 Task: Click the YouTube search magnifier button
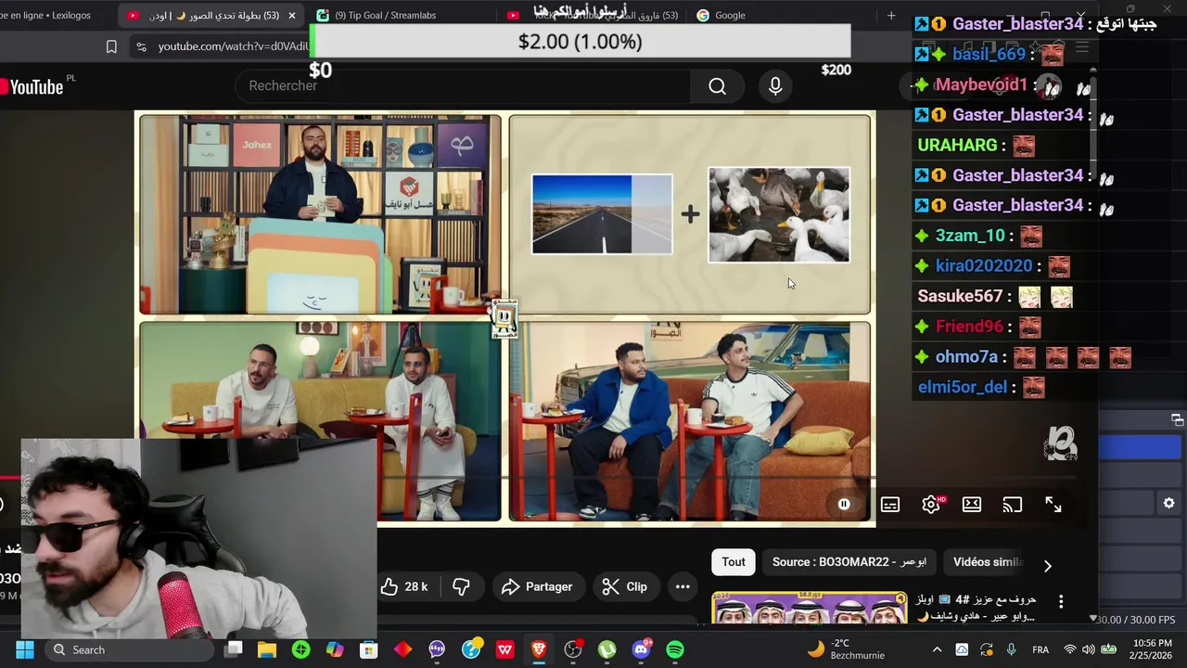click(x=717, y=86)
